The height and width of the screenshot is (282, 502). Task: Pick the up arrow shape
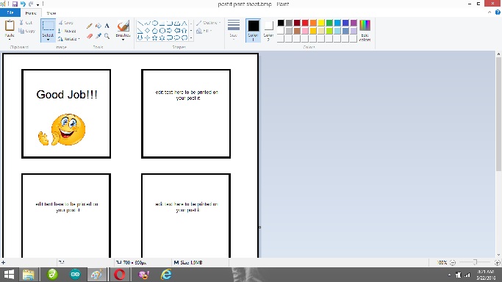coord(184,30)
